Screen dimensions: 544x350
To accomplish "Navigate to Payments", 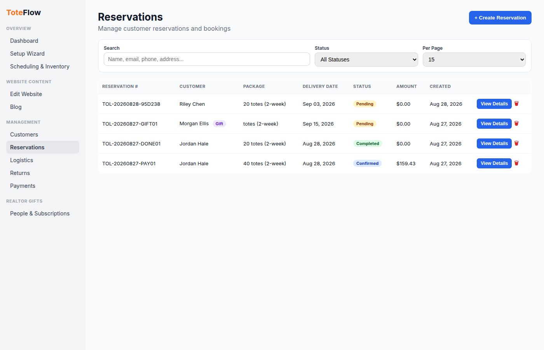I will pyautogui.click(x=43, y=186).
